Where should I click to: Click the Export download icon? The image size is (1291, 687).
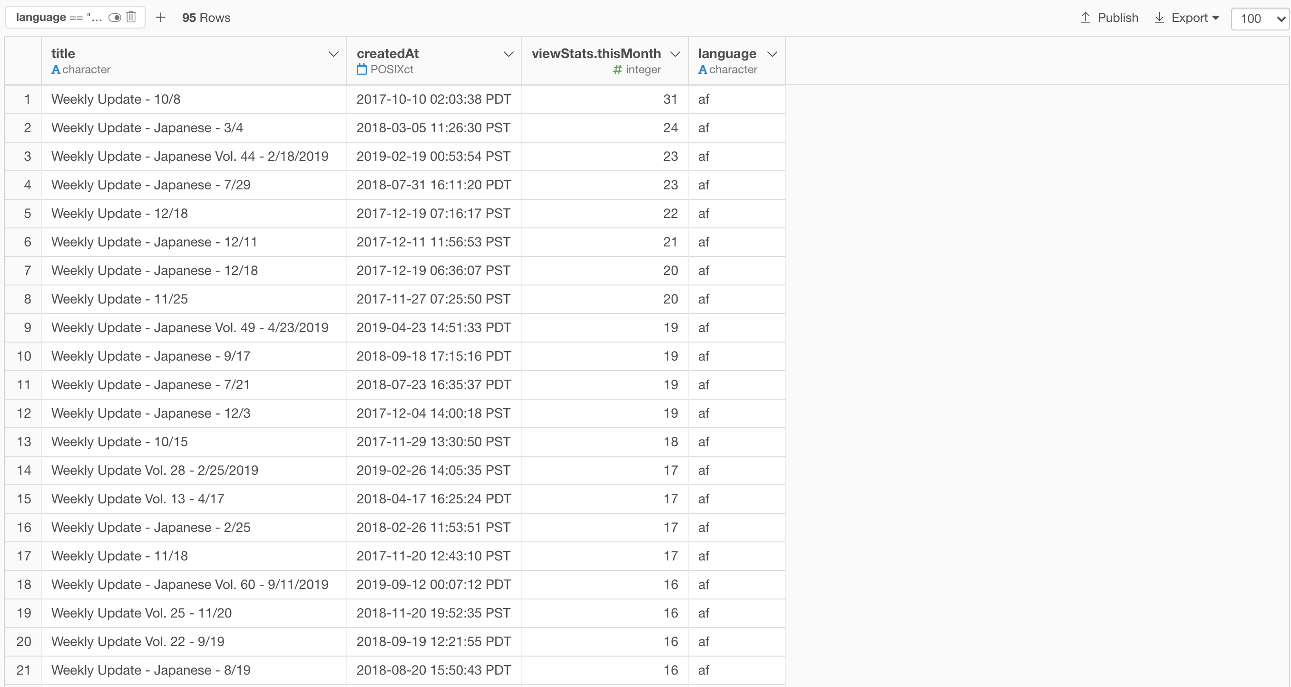[1159, 18]
